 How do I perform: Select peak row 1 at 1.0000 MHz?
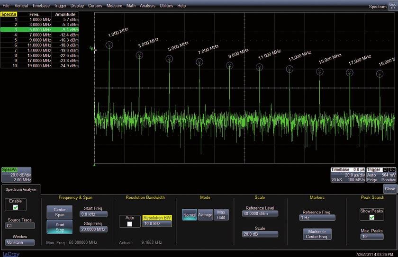[x=40, y=19]
